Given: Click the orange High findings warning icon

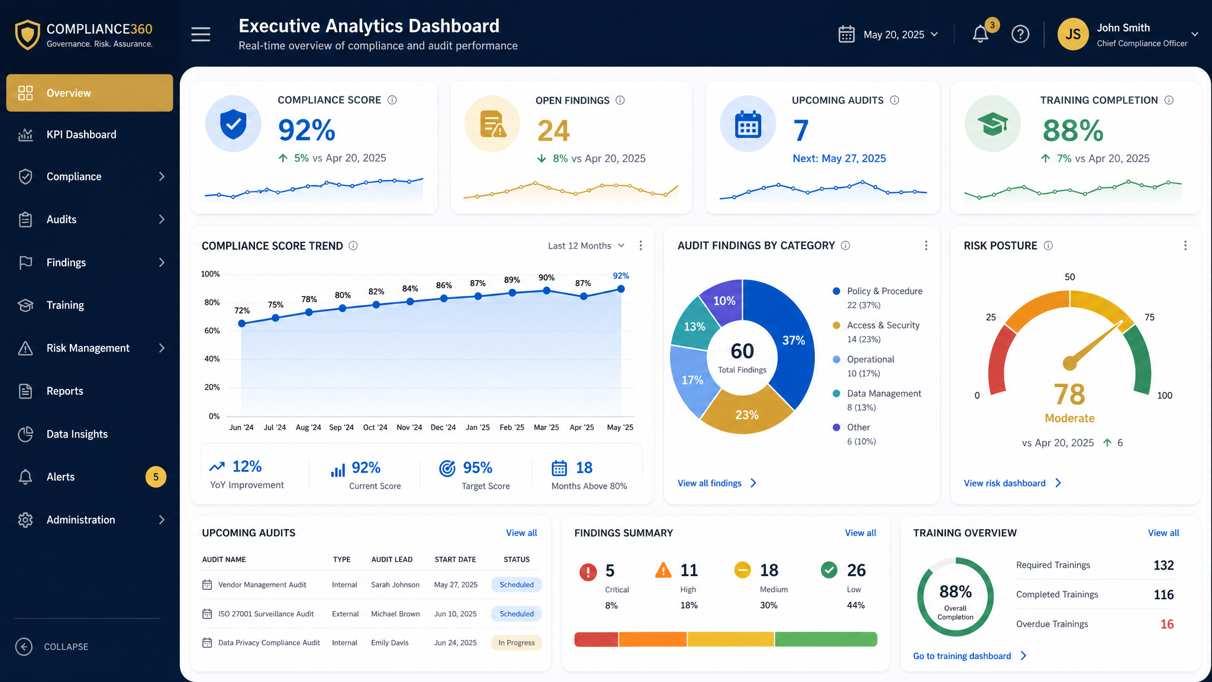Looking at the screenshot, I should click(x=663, y=570).
